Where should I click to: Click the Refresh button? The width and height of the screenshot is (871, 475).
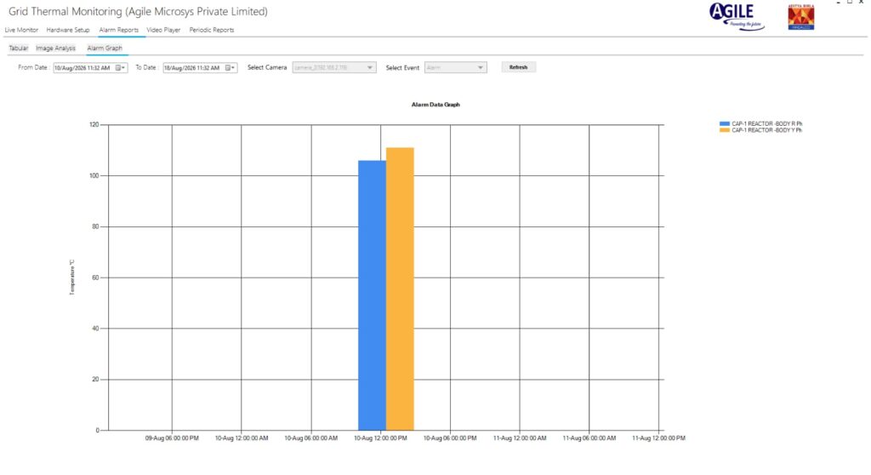tap(518, 67)
